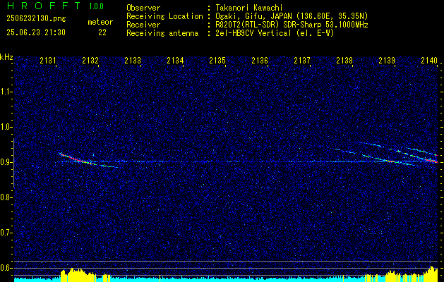The width and height of the screenshot is (444, 282).
Task: Click time marker 2131
Action: pos(48,61)
